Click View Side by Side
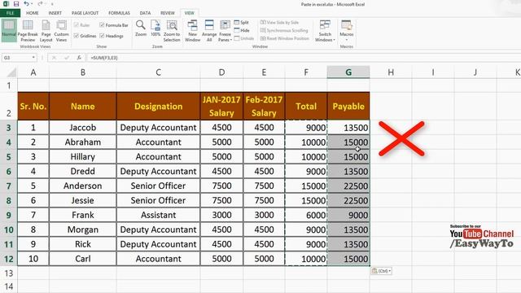 279,22
